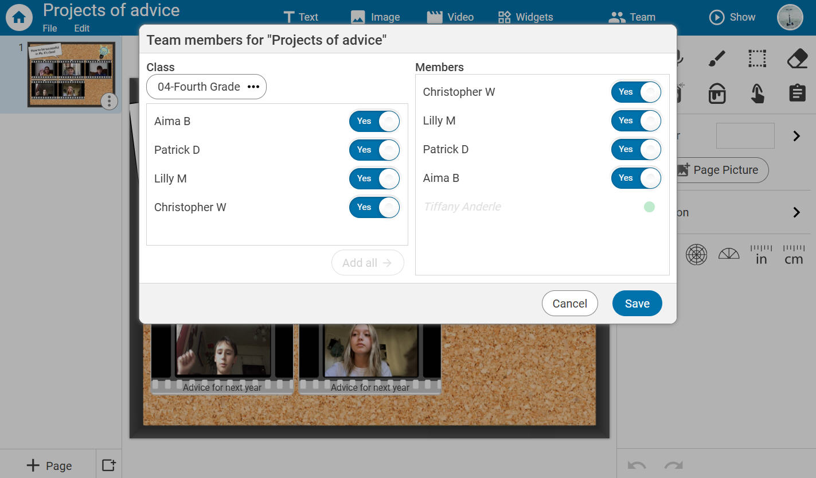The width and height of the screenshot is (816, 478).
Task: Open the File menu
Action: tap(50, 28)
